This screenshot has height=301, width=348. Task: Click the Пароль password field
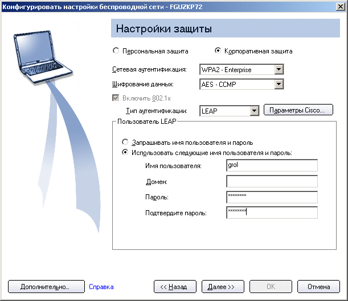pyautogui.click(x=271, y=197)
